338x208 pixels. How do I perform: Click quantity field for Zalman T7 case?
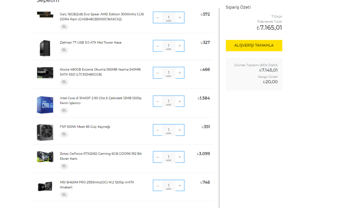[x=169, y=46]
